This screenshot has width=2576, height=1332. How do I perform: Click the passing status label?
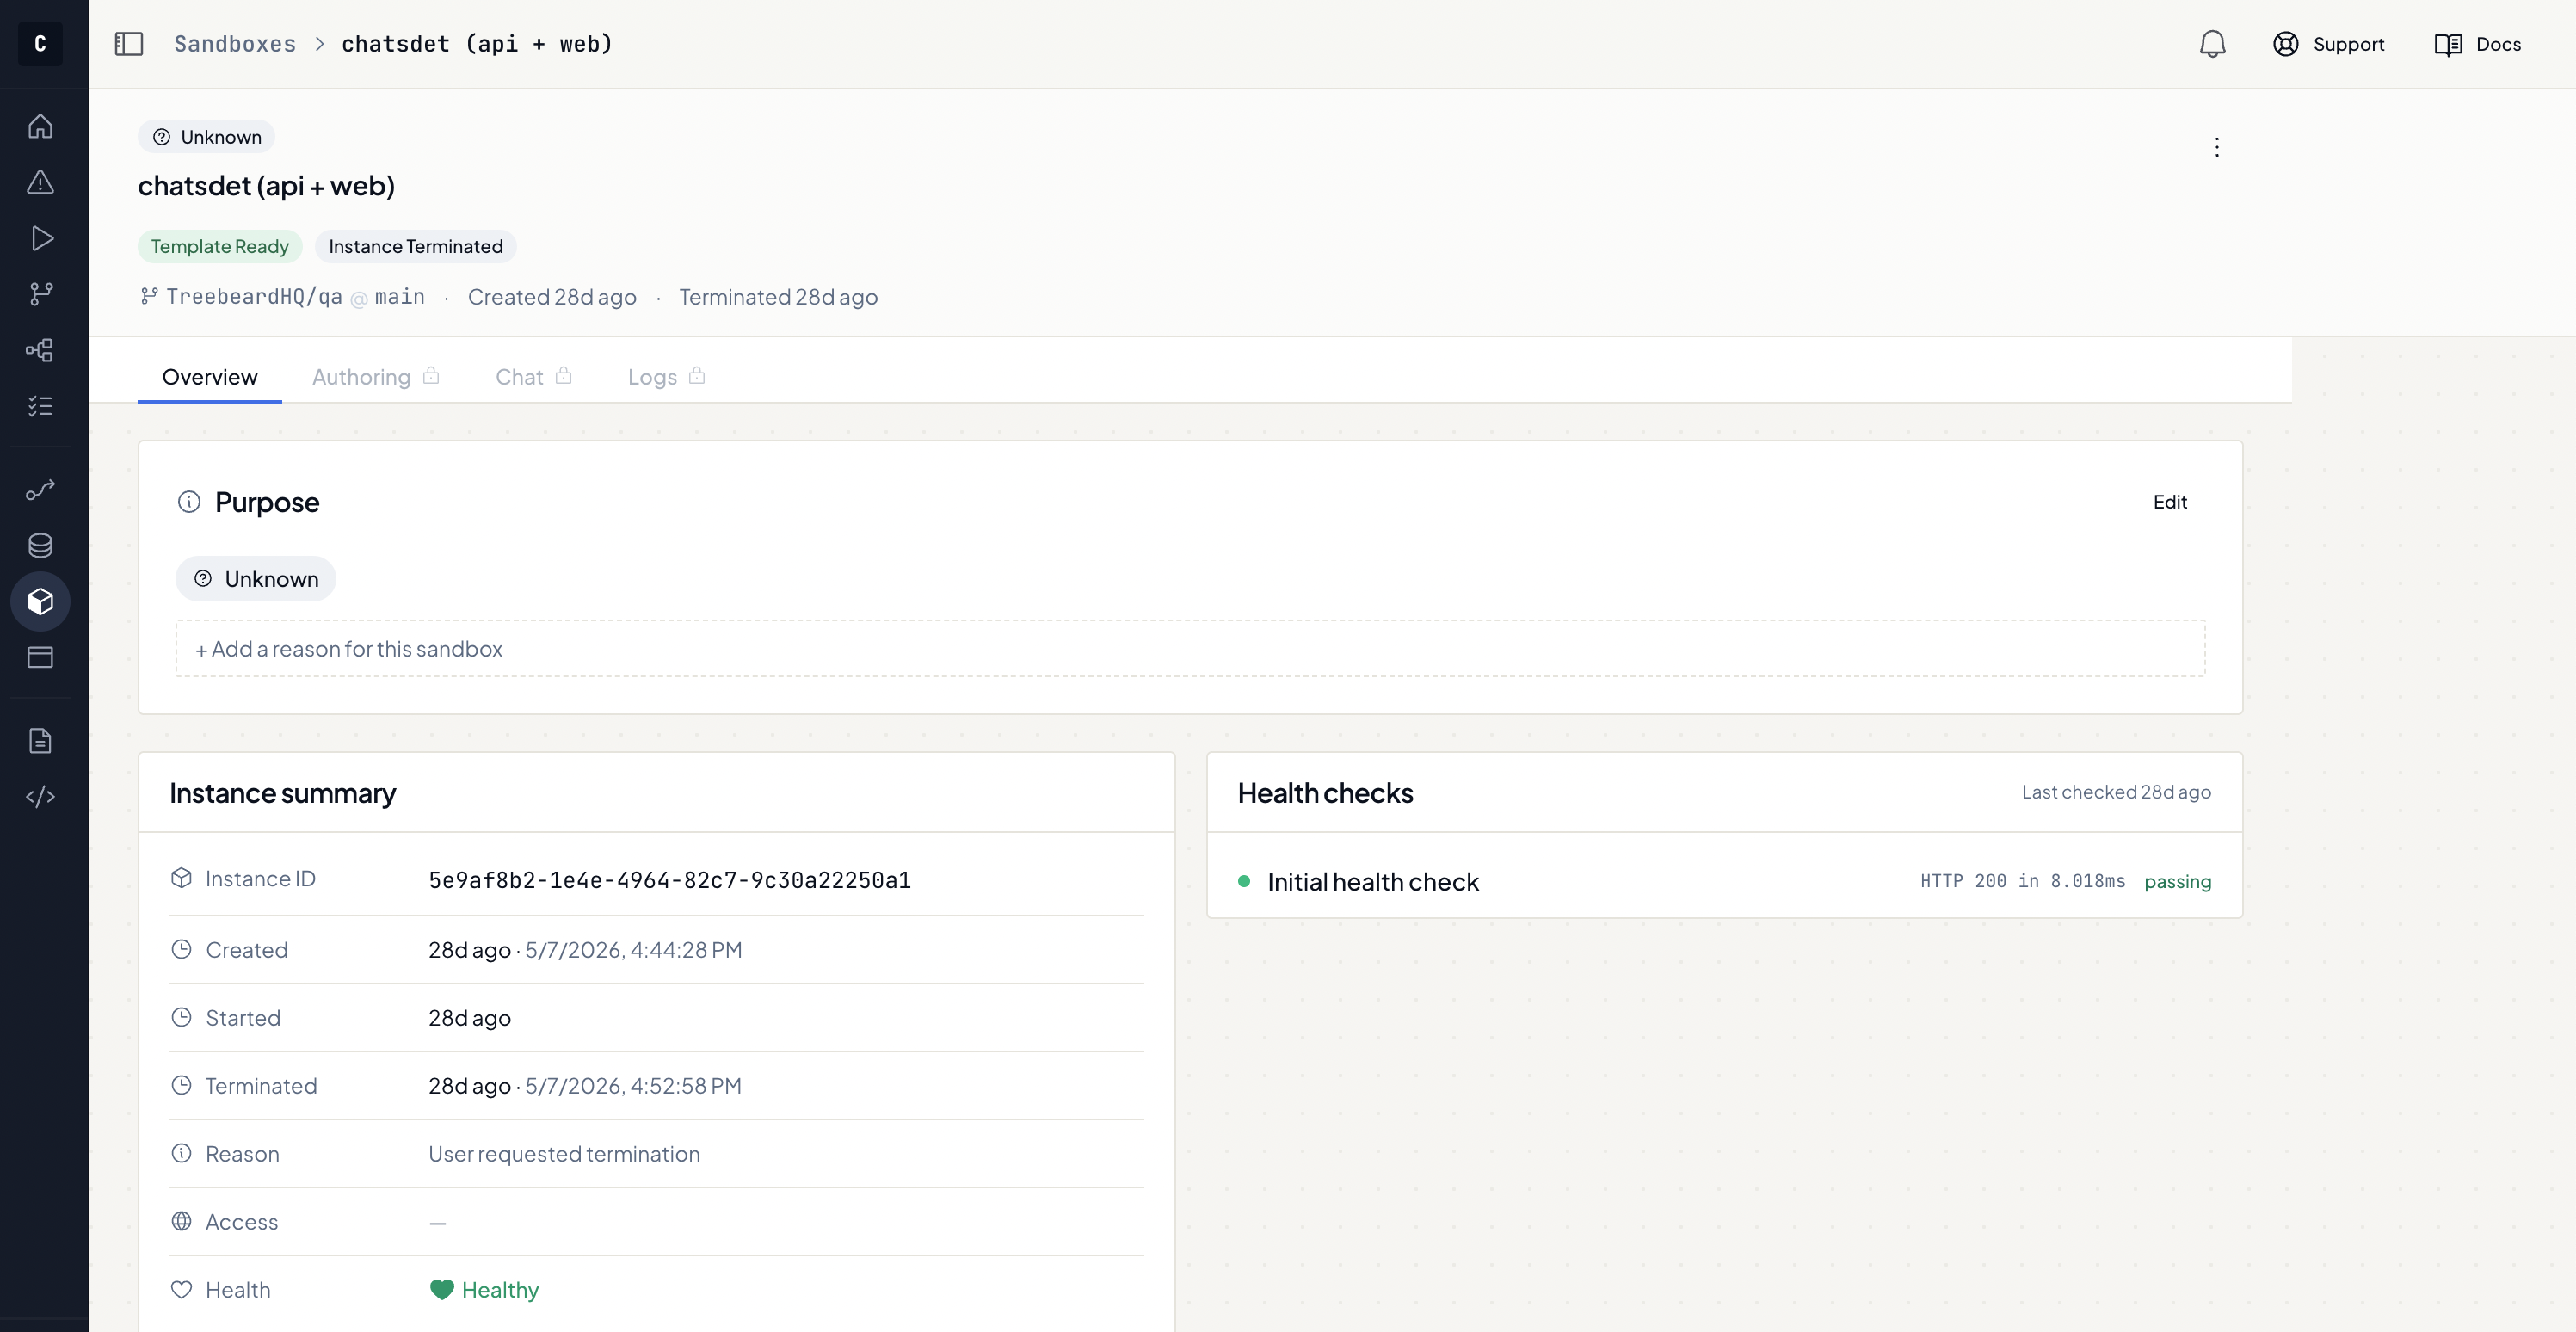click(x=2177, y=881)
